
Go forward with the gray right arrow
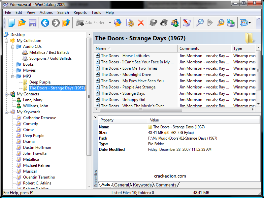[56, 22]
